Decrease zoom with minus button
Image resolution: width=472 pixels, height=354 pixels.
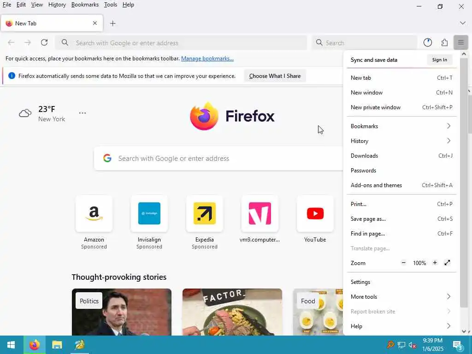click(x=403, y=263)
